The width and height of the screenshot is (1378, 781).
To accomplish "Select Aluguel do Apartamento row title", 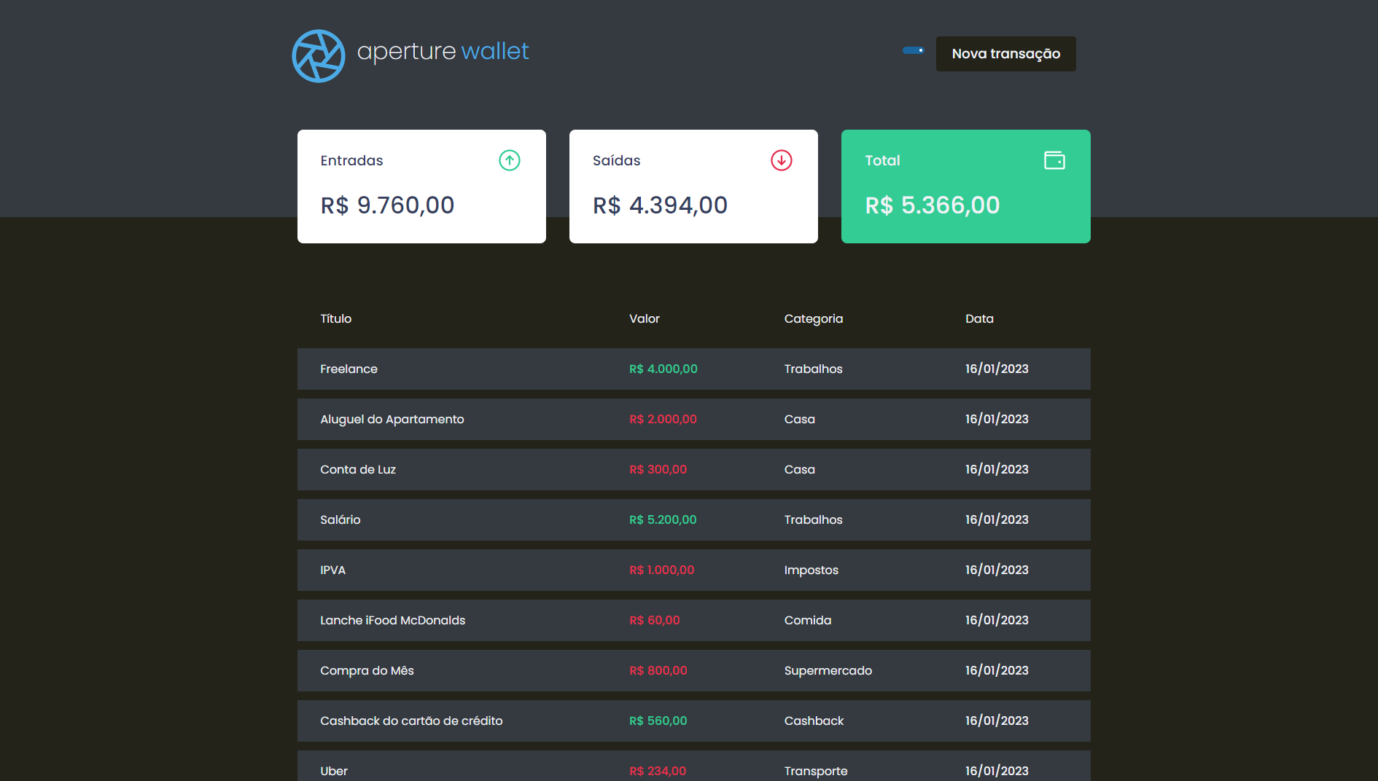I will tap(392, 420).
